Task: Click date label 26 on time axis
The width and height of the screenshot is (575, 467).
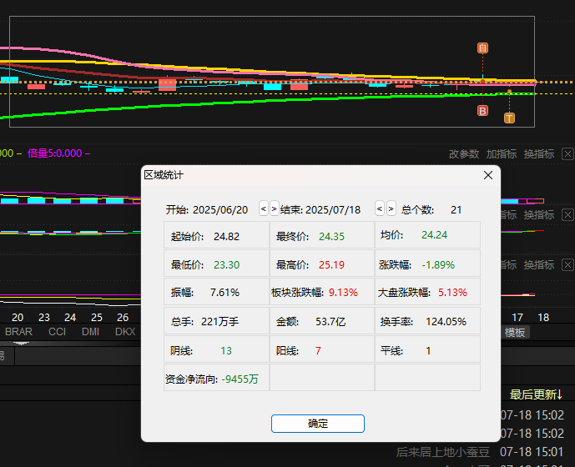Action: [x=123, y=318]
